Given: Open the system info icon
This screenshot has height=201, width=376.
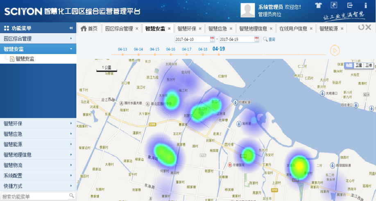Looking at the screenshot, I should 365,5.
